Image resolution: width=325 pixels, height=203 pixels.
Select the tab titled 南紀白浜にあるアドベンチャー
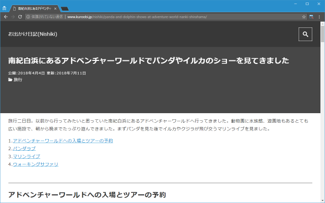pyautogui.click(x=34, y=9)
